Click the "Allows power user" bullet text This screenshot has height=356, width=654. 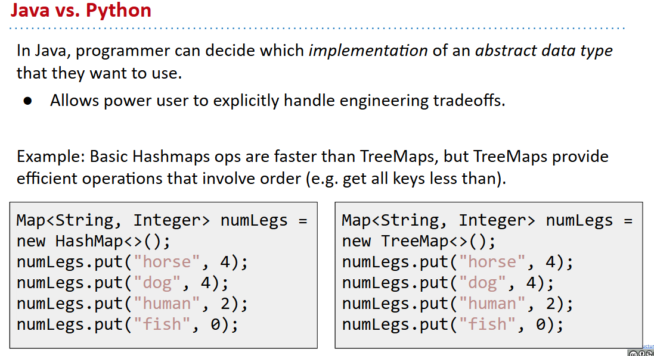coord(277,101)
